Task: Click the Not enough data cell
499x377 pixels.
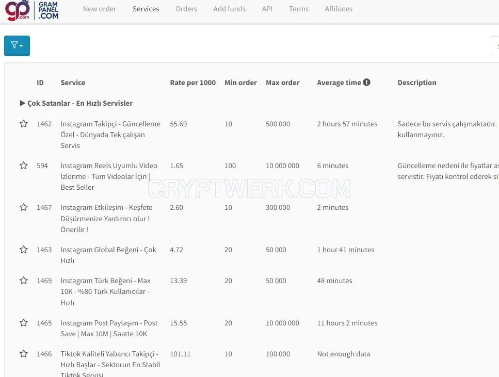Action: click(x=344, y=354)
